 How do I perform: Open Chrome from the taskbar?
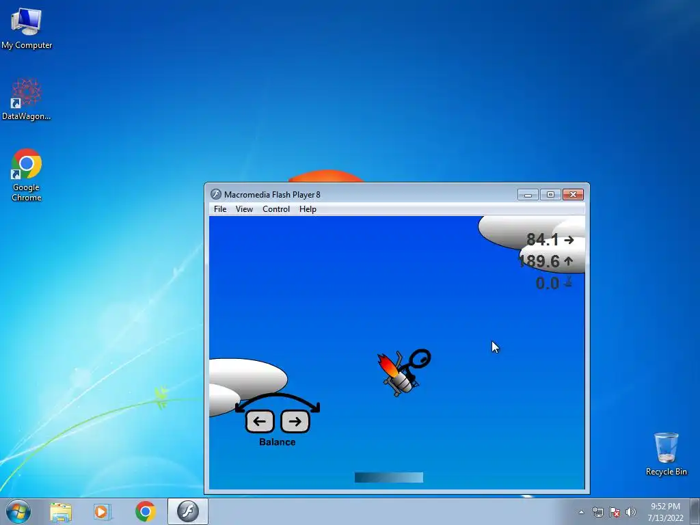pyautogui.click(x=145, y=511)
